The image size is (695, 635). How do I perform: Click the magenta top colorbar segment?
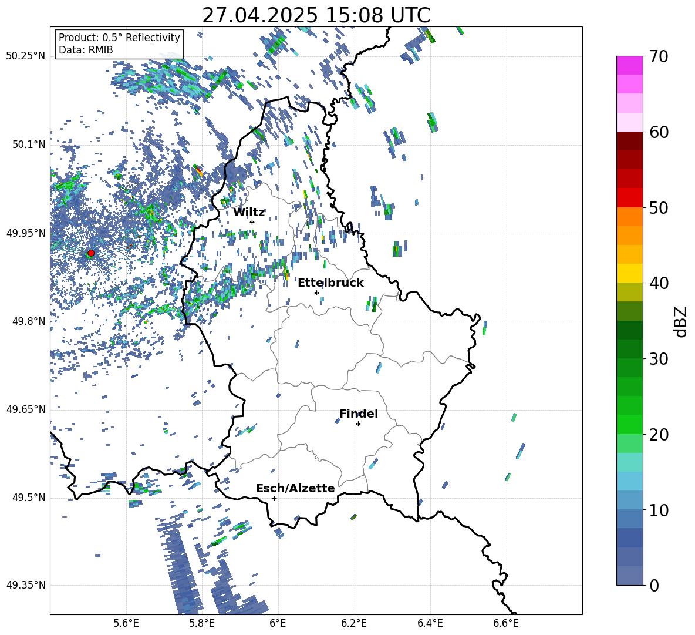629,65
